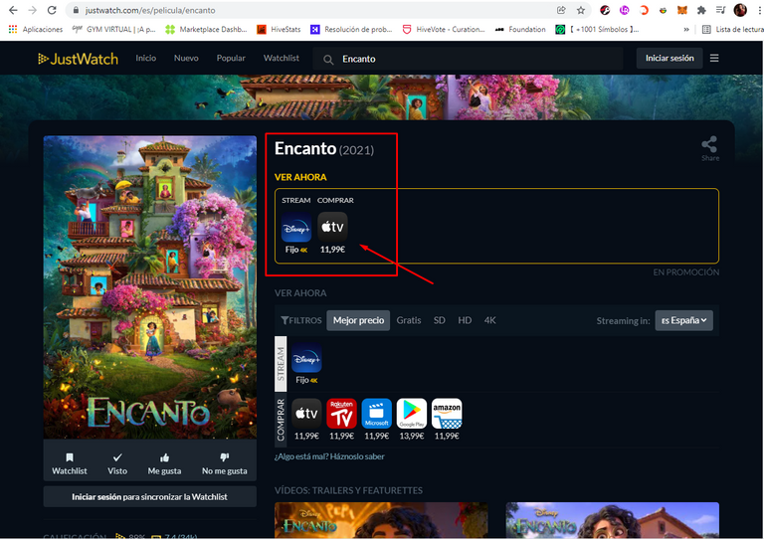The width and height of the screenshot is (764, 539).
Task: Open the HiveStats bookmark
Action: [280, 29]
